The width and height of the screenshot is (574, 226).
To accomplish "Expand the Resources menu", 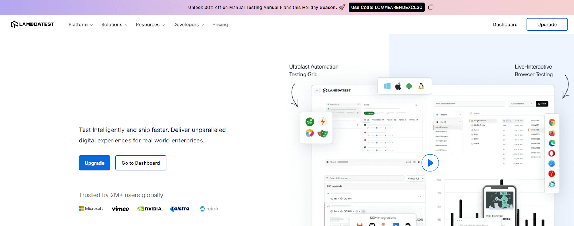I will point(150,25).
